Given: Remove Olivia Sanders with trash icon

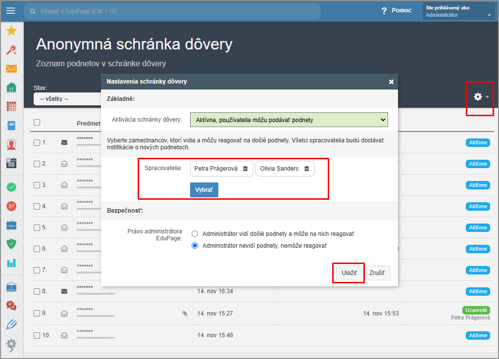Looking at the screenshot, I should [x=306, y=169].
